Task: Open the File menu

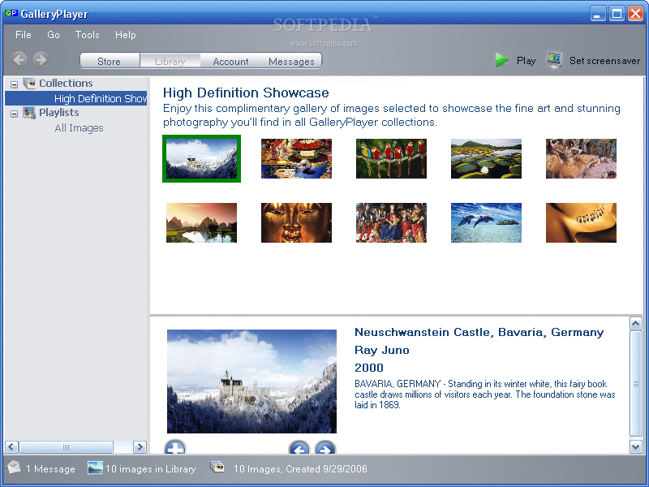Action: click(24, 35)
